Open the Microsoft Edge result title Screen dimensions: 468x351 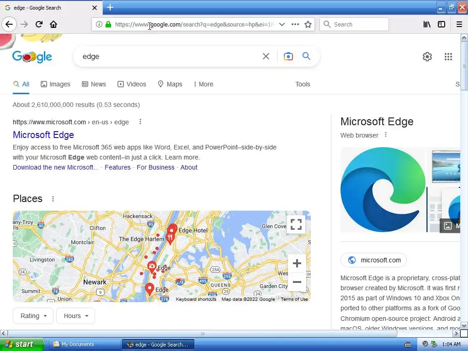(43, 135)
